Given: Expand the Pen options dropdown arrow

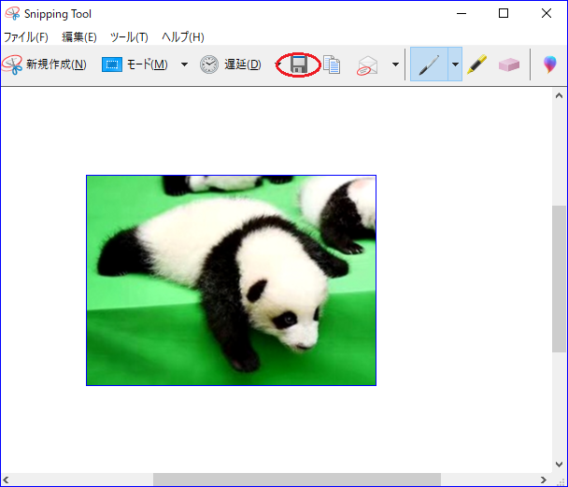Looking at the screenshot, I should (x=455, y=64).
